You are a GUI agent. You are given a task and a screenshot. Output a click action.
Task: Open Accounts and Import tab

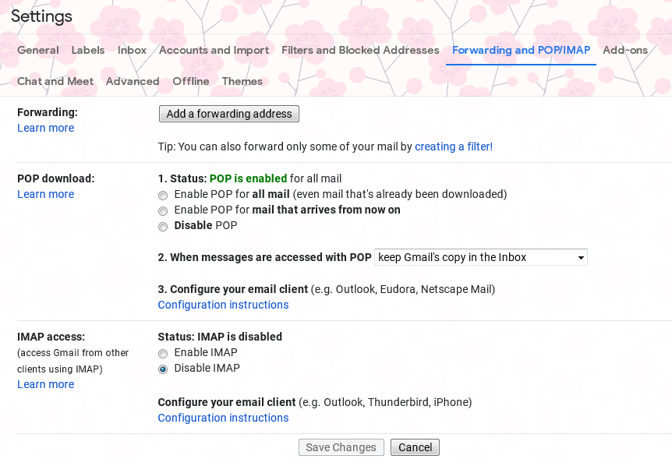coord(214,50)
